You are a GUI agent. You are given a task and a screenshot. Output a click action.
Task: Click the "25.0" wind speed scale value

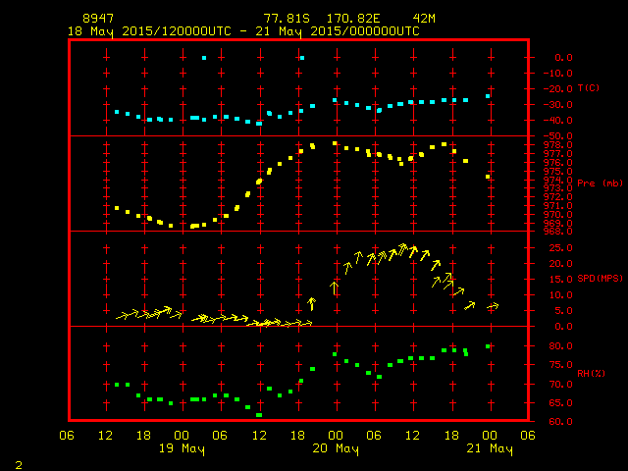560,248
